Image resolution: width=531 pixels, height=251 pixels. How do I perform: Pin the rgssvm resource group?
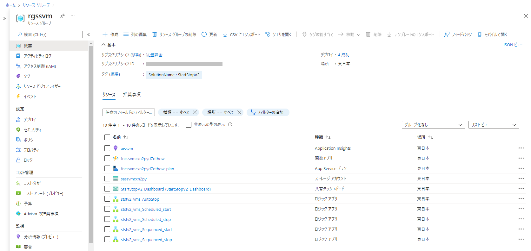[x=63, y=16]
